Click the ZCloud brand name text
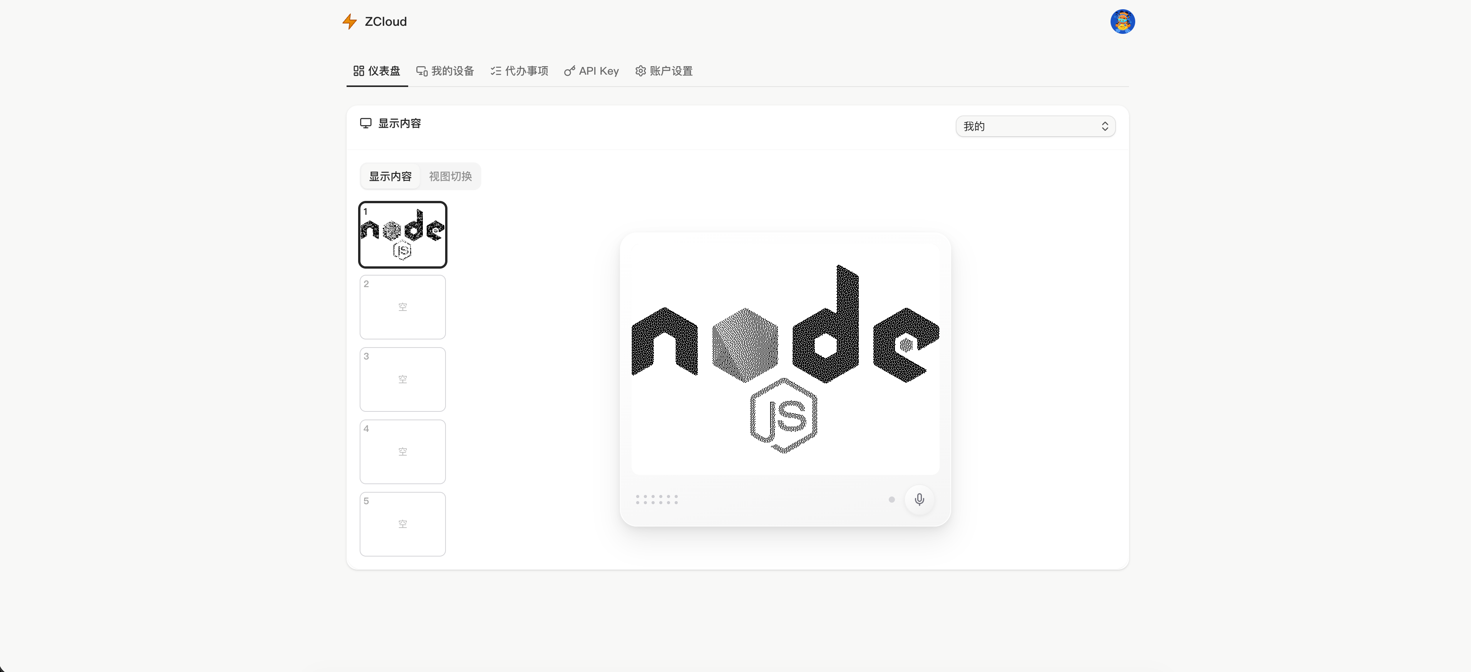Screen dimensions: 1471x672 [x=386, y=22]
